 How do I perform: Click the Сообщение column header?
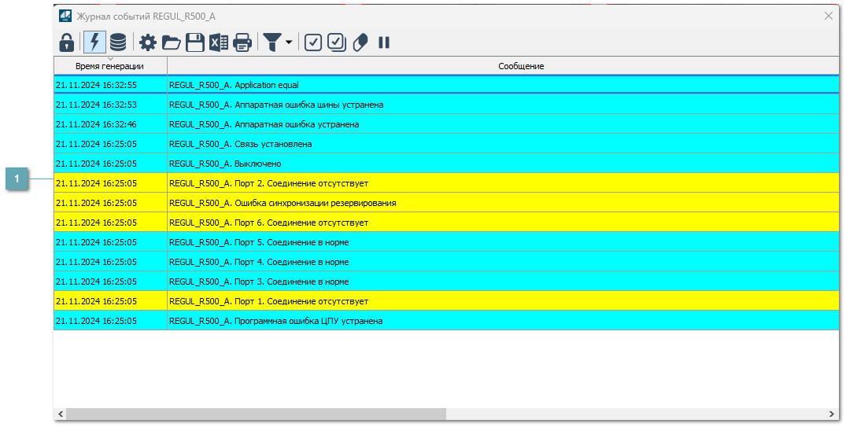(x=521, y=66)
